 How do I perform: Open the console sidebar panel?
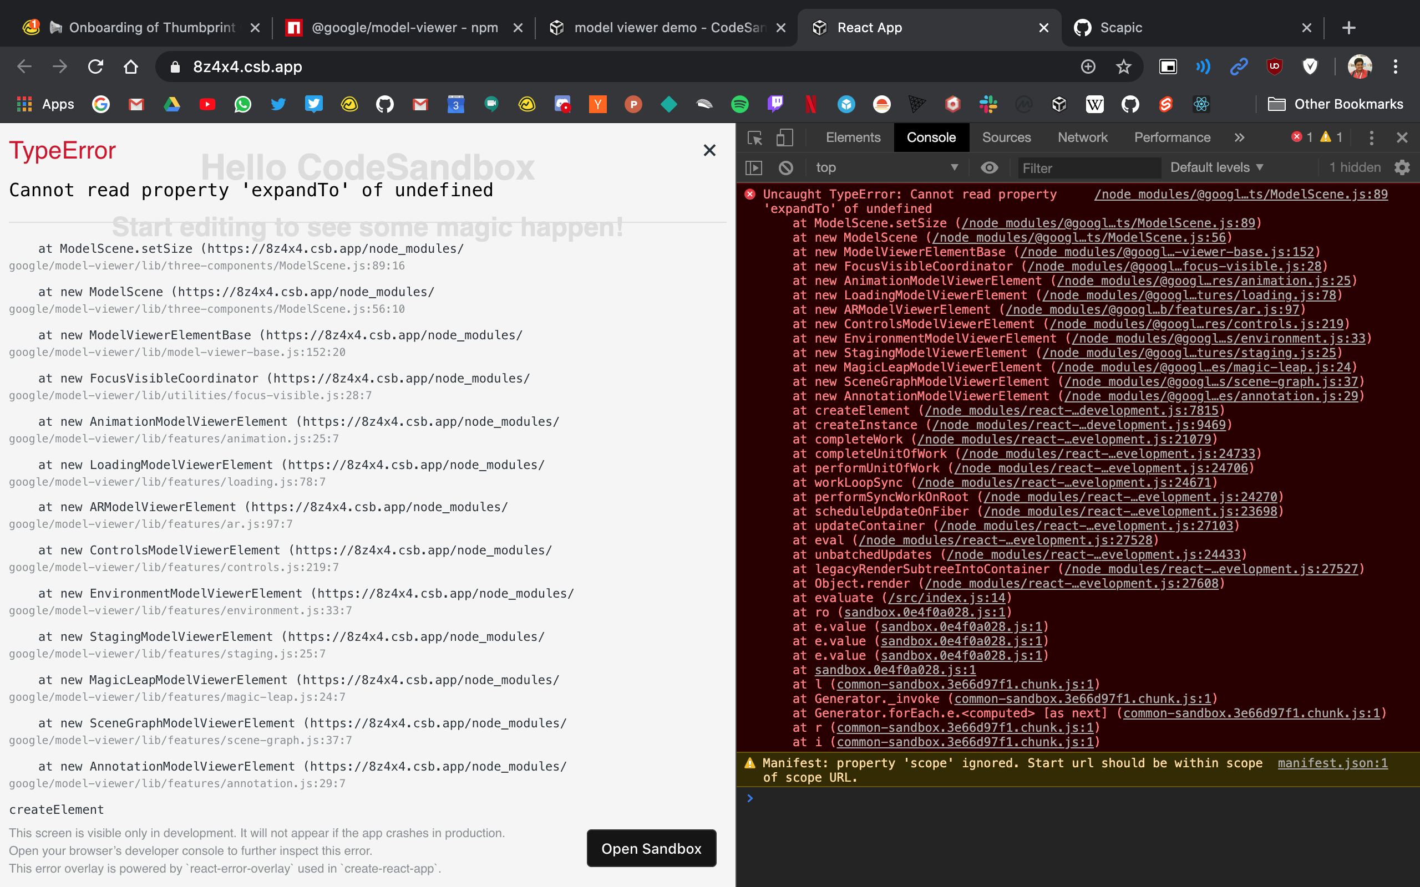(x=754, y=167)
